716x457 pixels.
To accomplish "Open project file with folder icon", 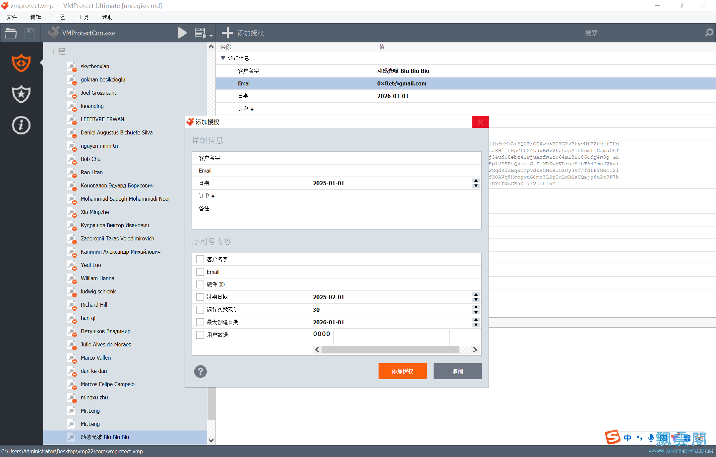I will point(11,33).
